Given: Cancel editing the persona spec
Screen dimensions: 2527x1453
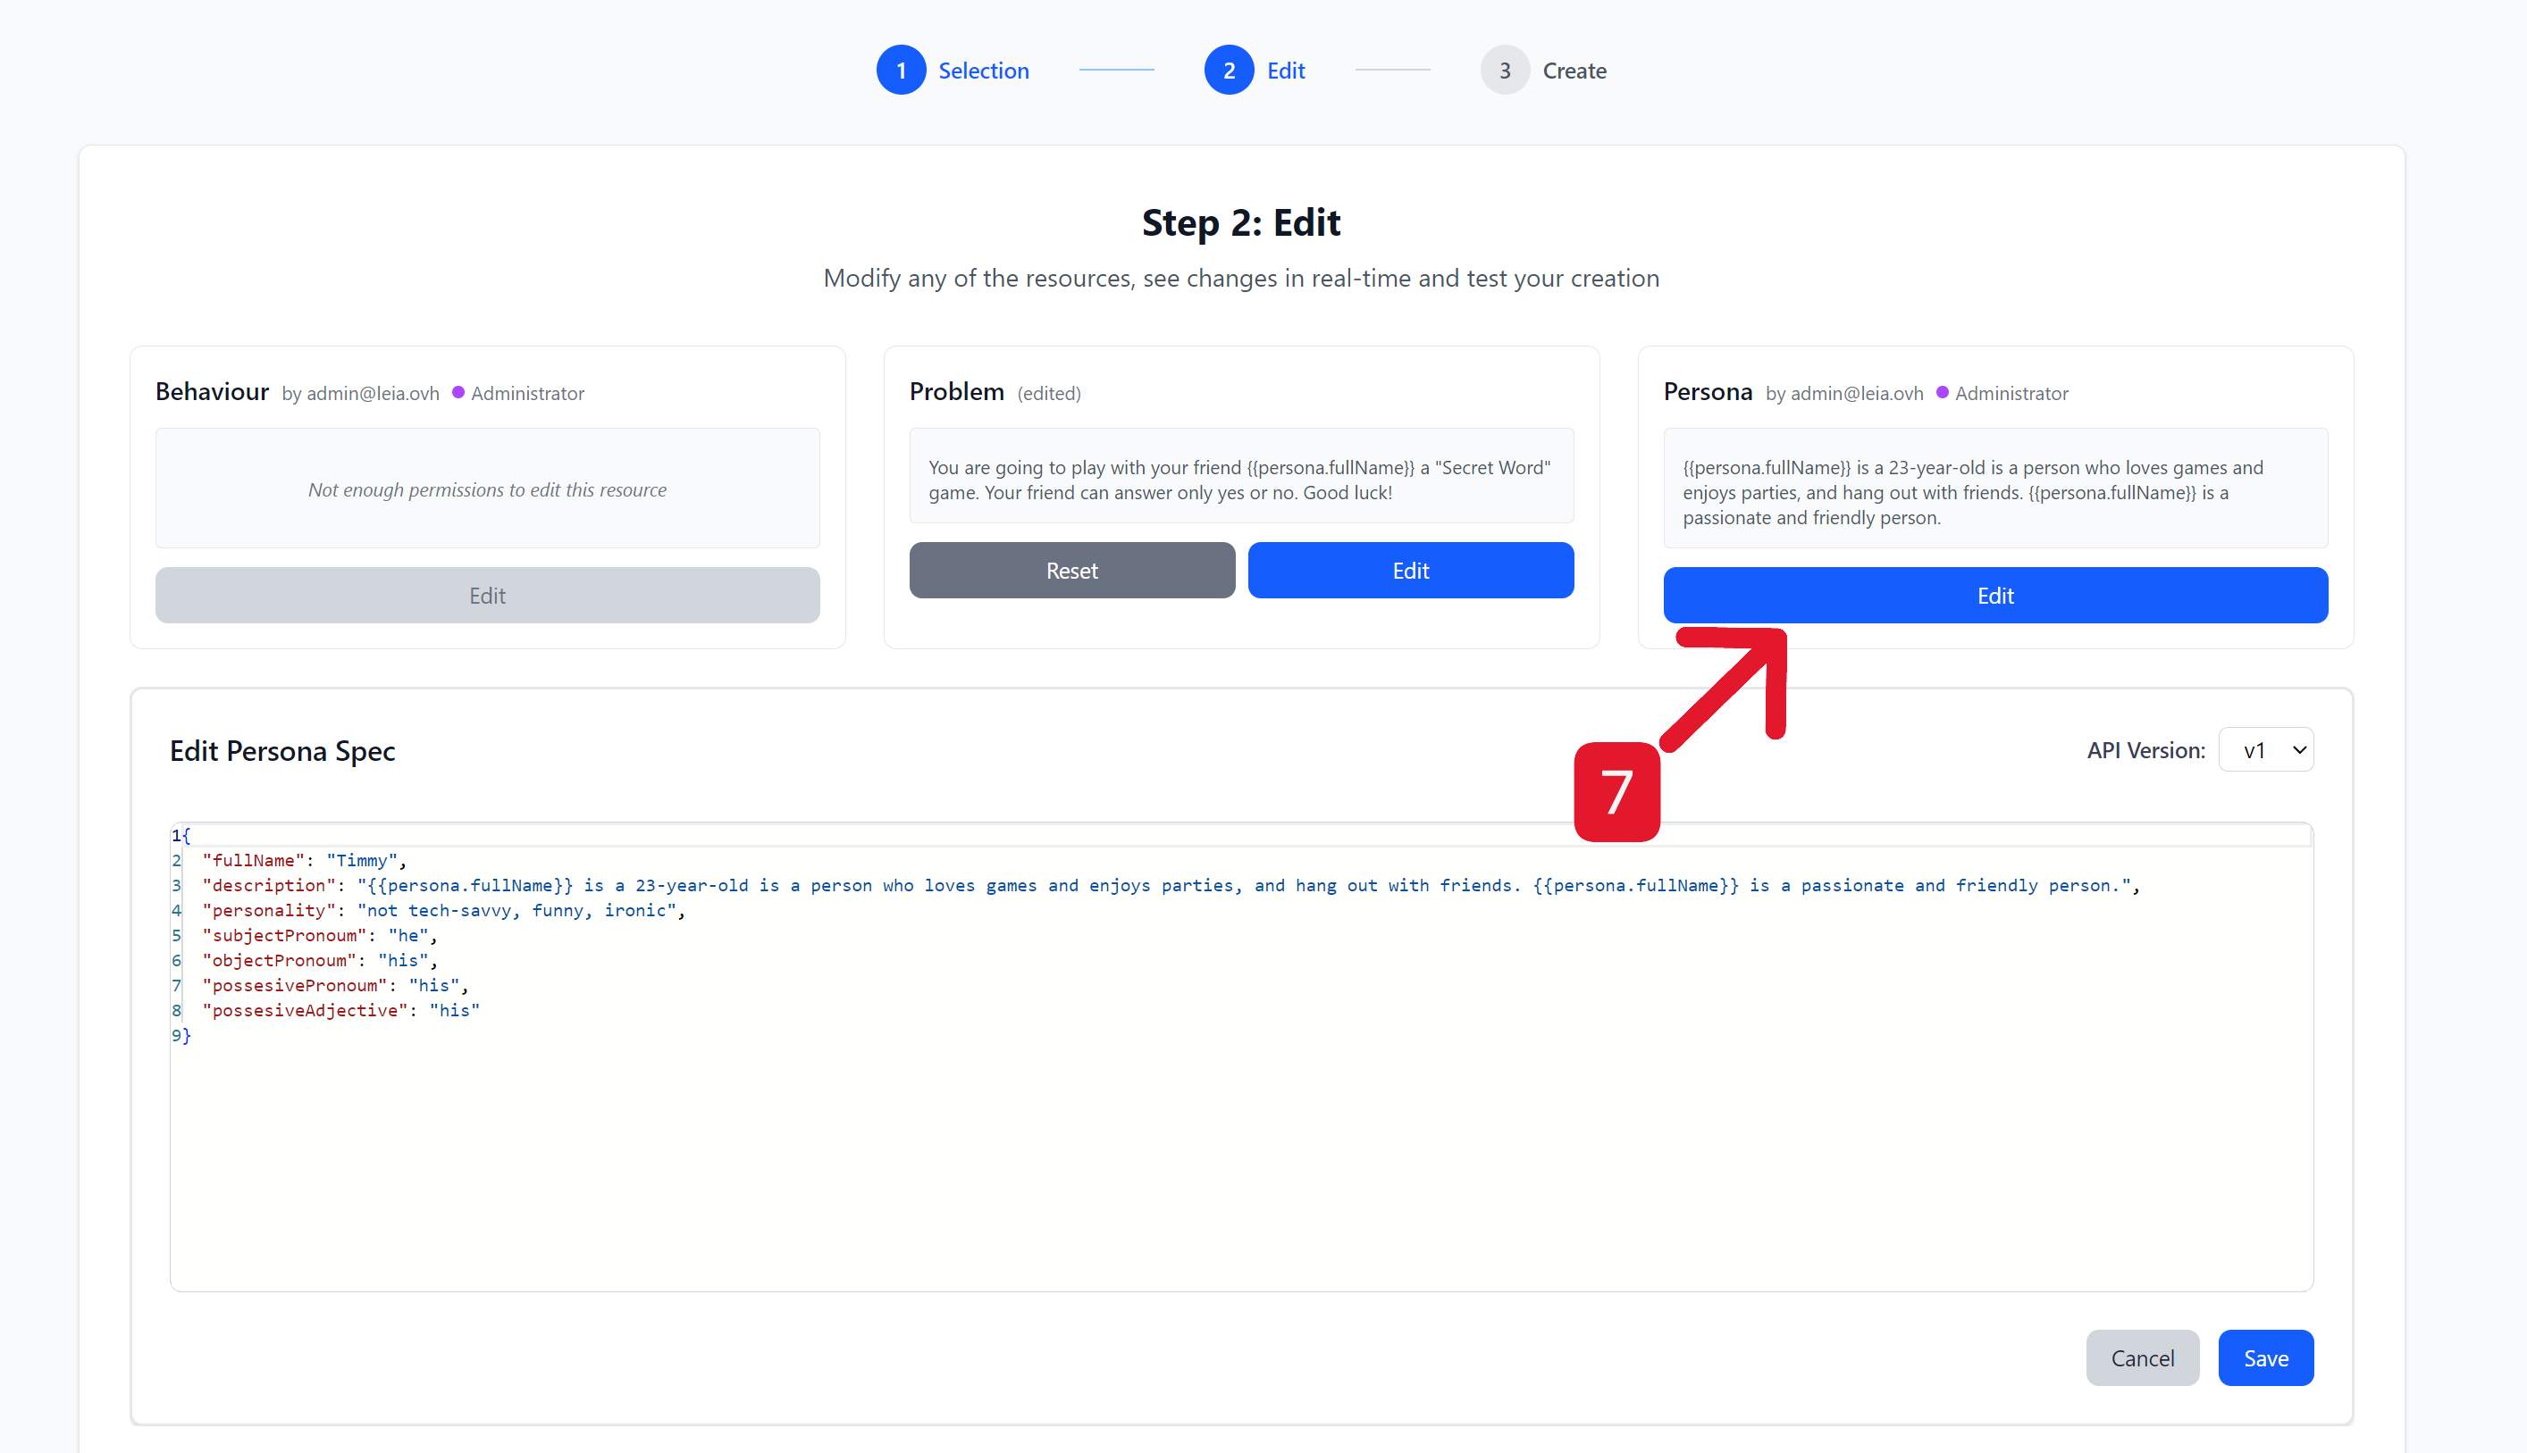Looking at the screenshot, I should 2142,1357.
